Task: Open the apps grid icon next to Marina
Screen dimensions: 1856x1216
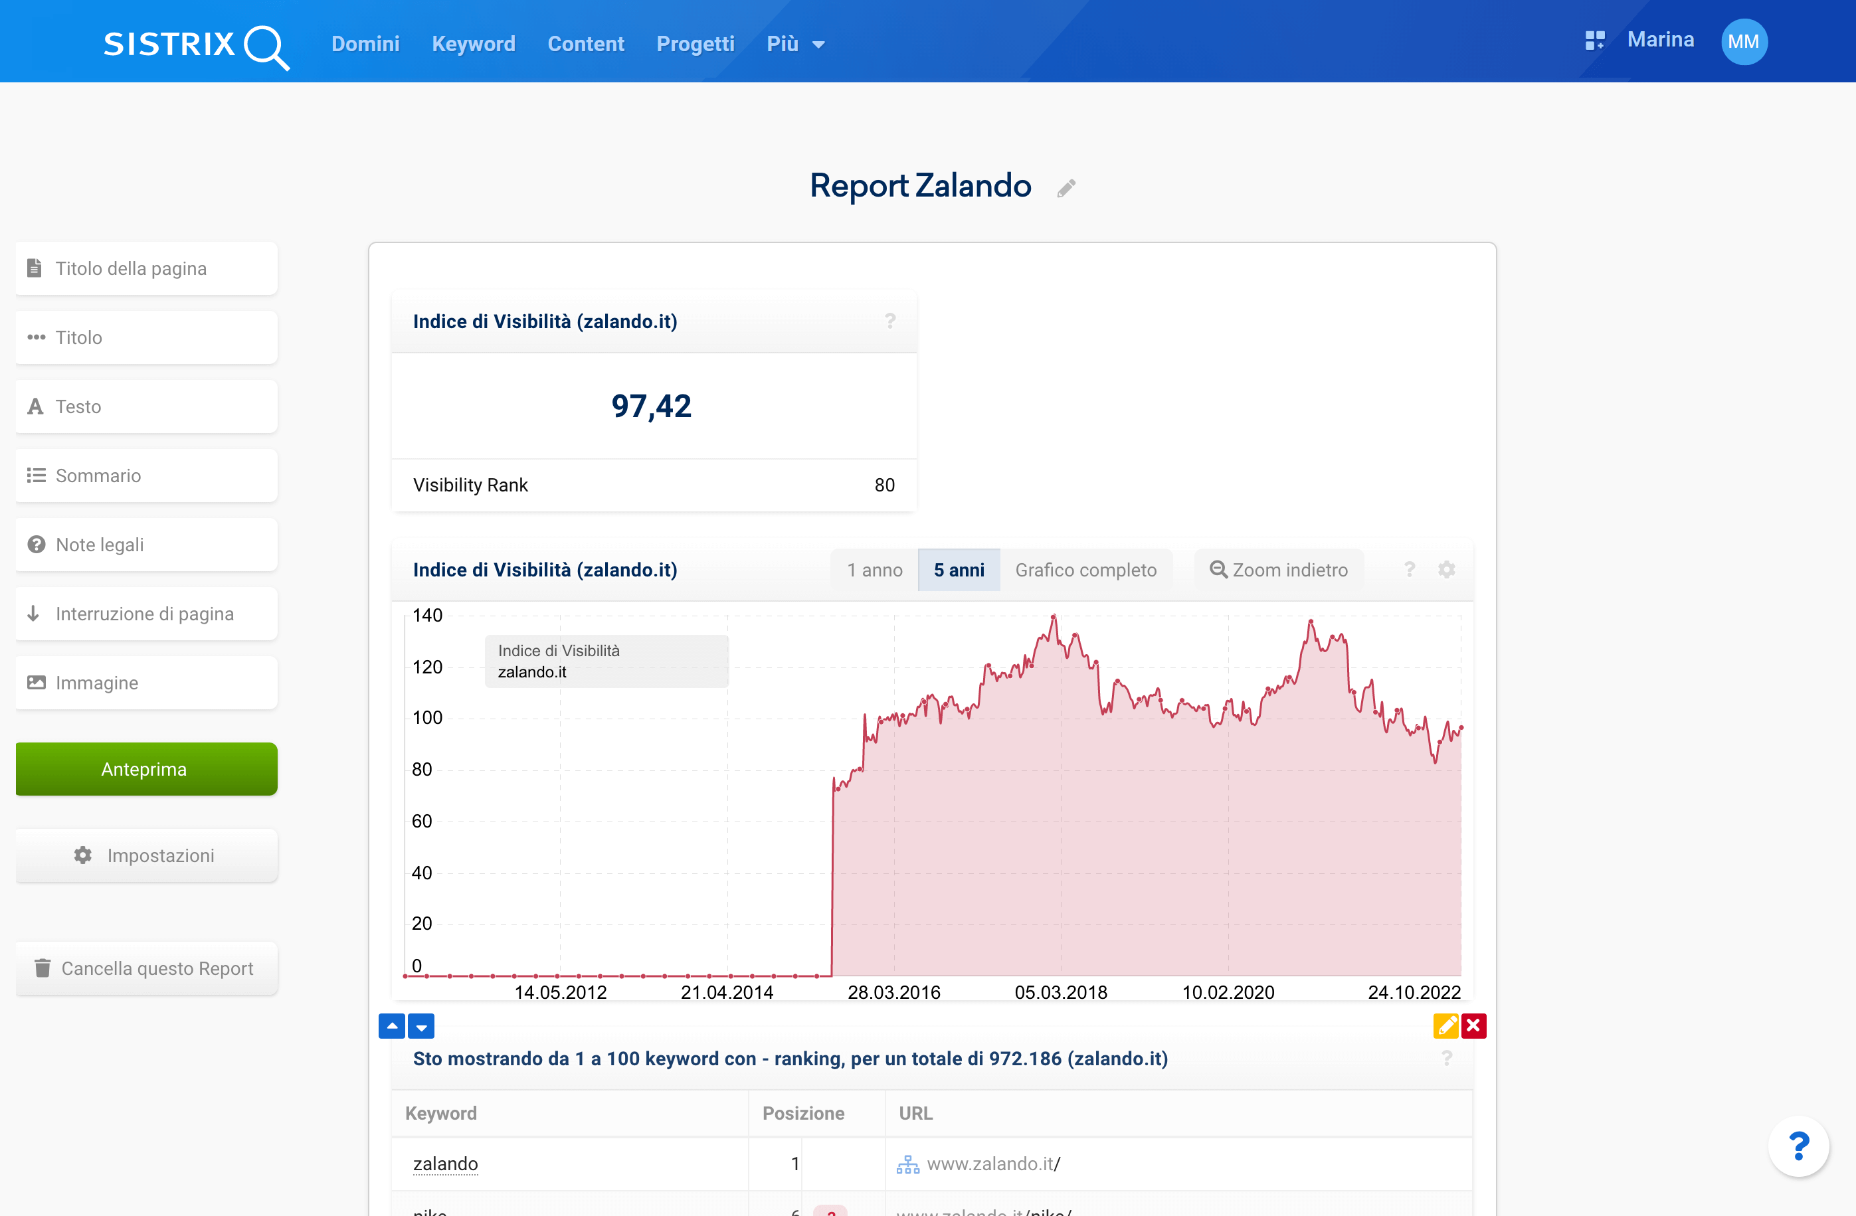Action: coord(1595,41)
